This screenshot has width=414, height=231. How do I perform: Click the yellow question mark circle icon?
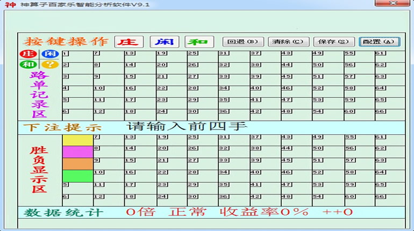point(50,64)
